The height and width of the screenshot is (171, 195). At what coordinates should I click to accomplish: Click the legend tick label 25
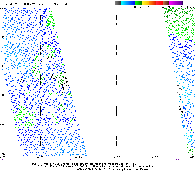click(x=149, y=7)
